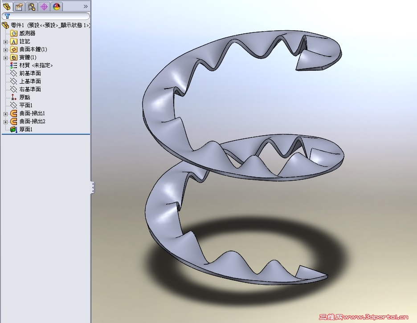Click the 感測器 sensors folder icon
This screenshot has height=323, width=417.
13,33
